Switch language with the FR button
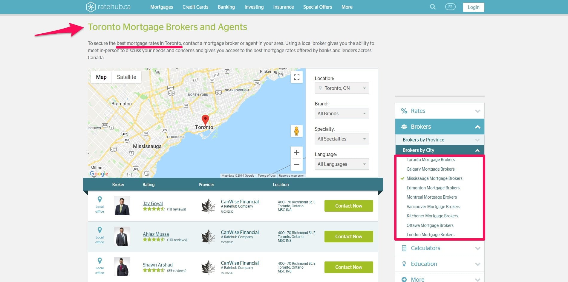 coord(450,7)
